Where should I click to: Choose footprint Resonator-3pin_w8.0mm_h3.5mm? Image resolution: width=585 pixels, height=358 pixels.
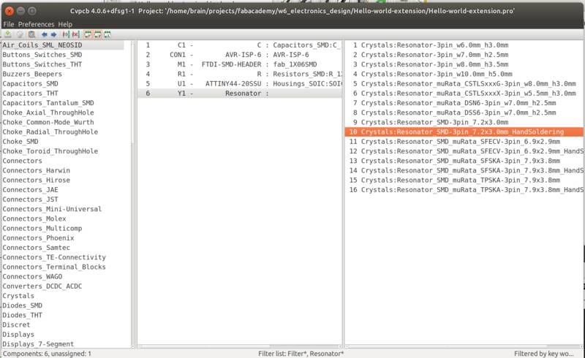point(464,64)
